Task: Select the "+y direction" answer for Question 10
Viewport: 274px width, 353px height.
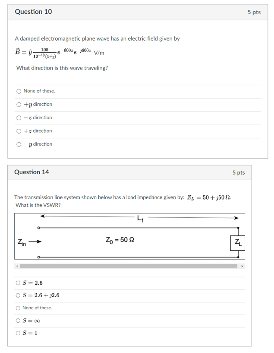Action: tap(19, 104)
